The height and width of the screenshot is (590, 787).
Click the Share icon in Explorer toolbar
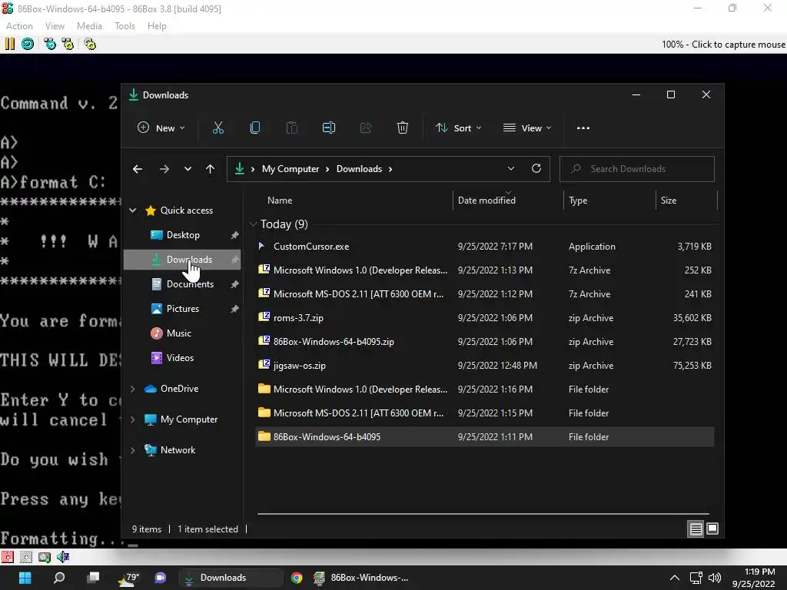point(366,128)
